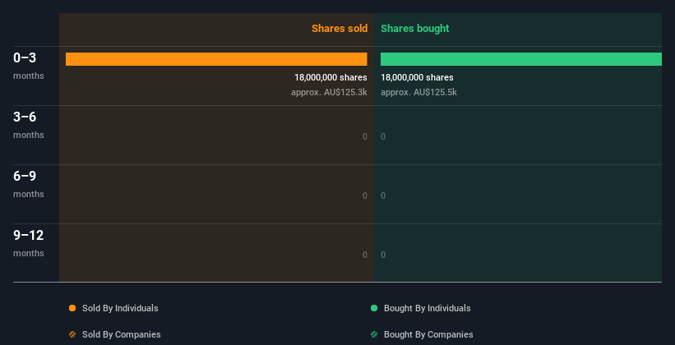Click 18,000,000 shares under the green bar
The image size is (675, 345).
tap(417, 77)
